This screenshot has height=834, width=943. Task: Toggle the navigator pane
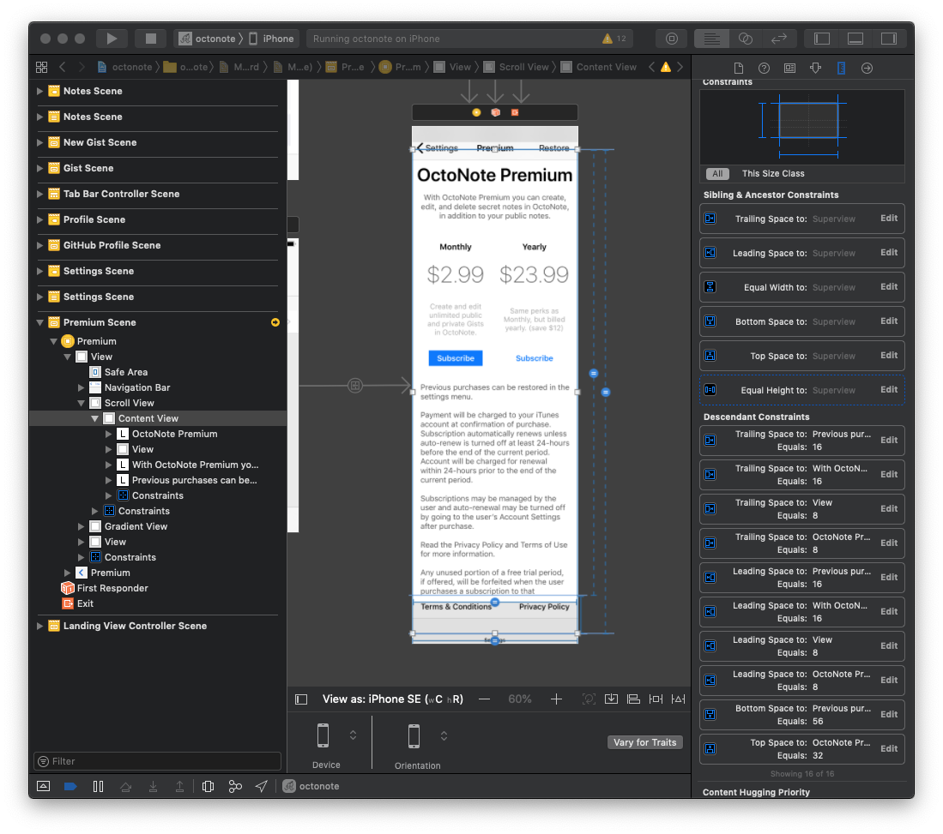click(x=822, y=39)
